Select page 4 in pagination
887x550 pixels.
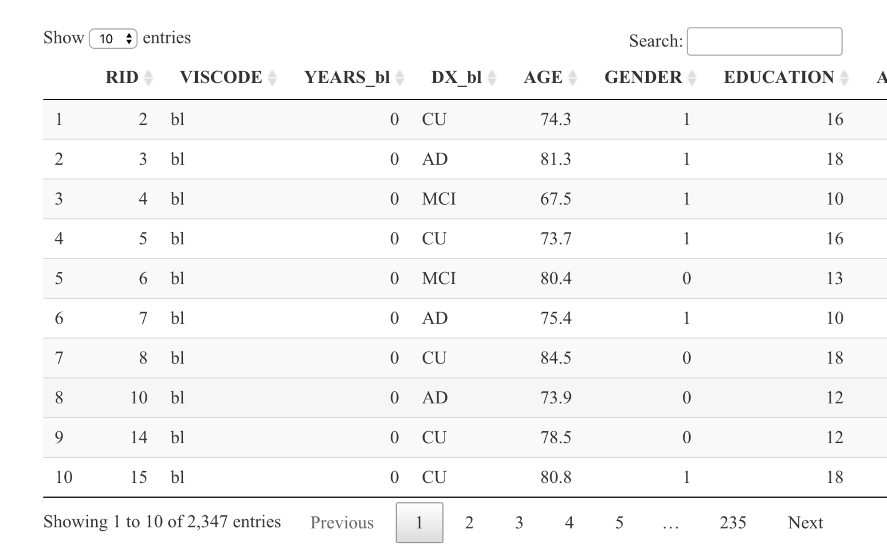(569, 523)
